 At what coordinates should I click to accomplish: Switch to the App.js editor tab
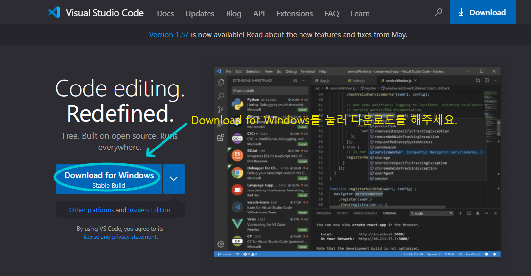[x=322, y=81]
